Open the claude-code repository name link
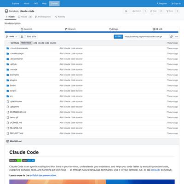Screen dimensions: 184x184 [x=27, y=11]
